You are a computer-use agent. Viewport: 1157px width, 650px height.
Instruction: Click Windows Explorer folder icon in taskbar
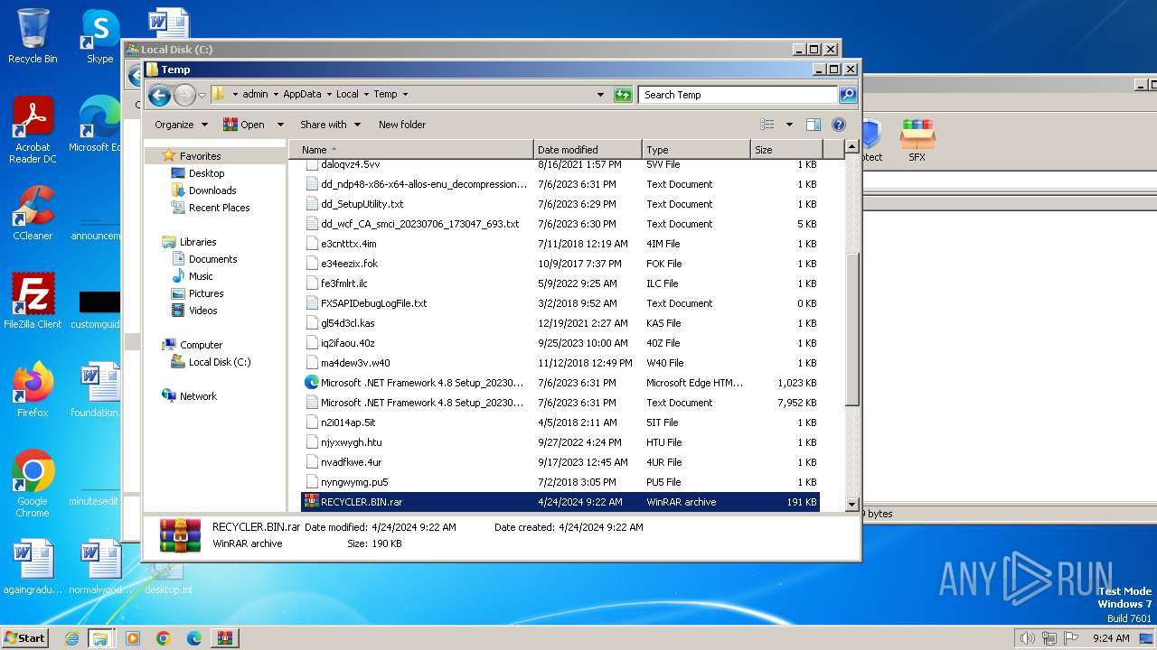tap(101, 638)
